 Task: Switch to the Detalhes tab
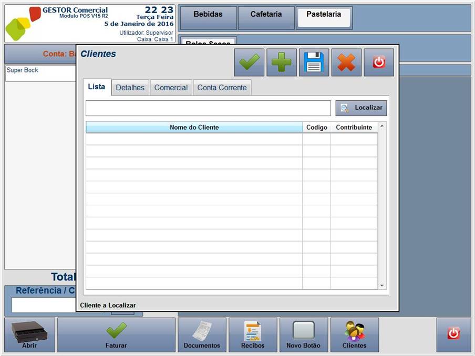pyautogui.click(x=130, y=88)
